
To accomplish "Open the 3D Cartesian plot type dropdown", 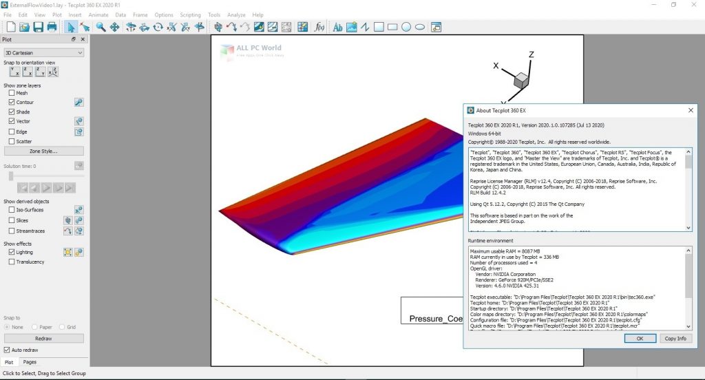I will 43,52.
